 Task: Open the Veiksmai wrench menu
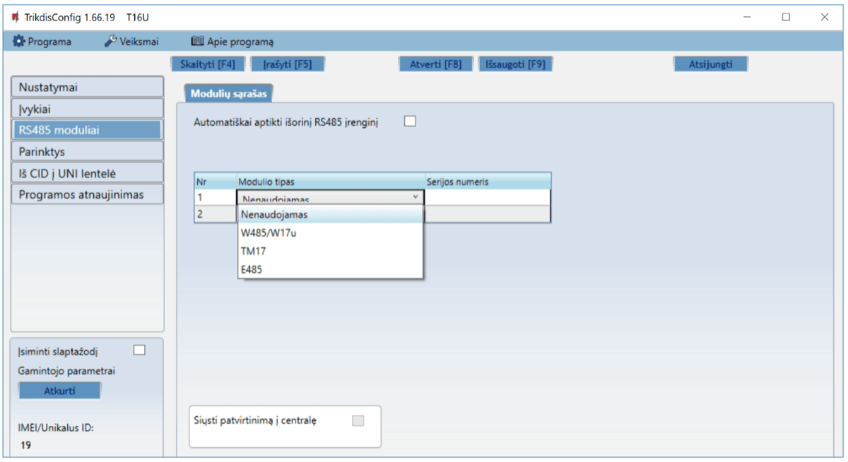(131, 42)
